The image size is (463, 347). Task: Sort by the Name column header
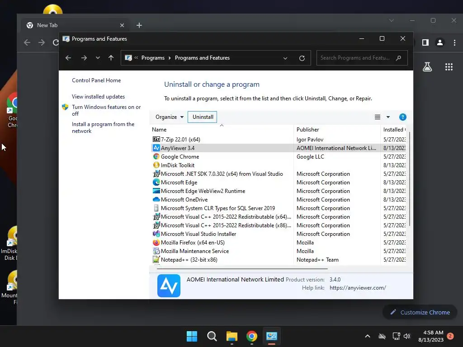click(222, 130)
